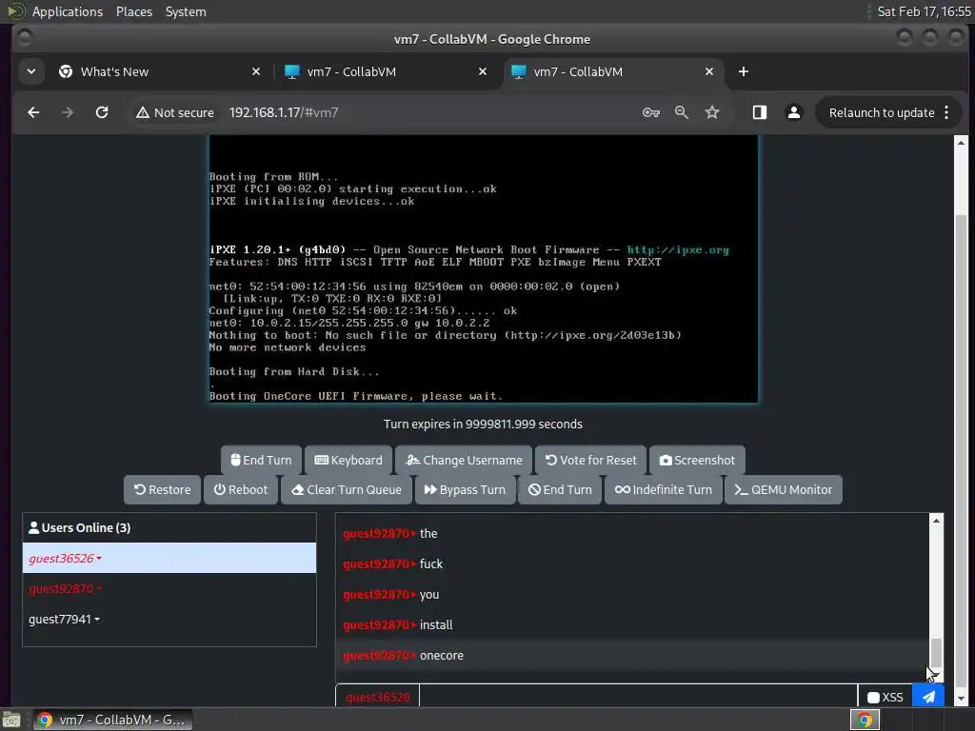Open the guest92870 user dropdown
The image size is (975, 731).
click(65, 588)
